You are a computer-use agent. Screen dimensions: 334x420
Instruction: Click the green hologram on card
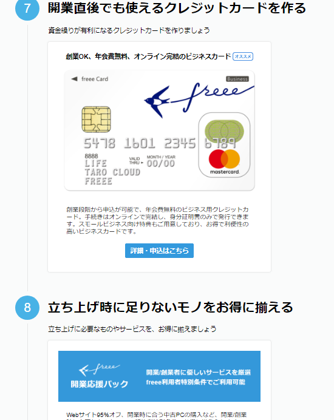tap(224, 131)
